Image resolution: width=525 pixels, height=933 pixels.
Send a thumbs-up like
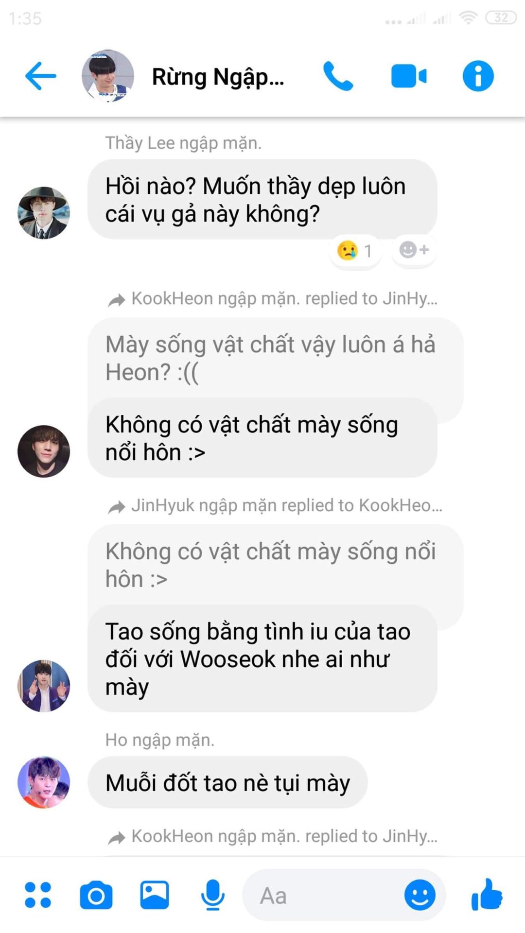pos(487,894)
